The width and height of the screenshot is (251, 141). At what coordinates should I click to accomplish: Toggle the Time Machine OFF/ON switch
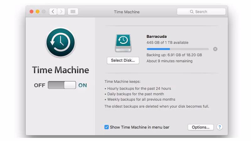pyautogui.click(x=62, y=85)
